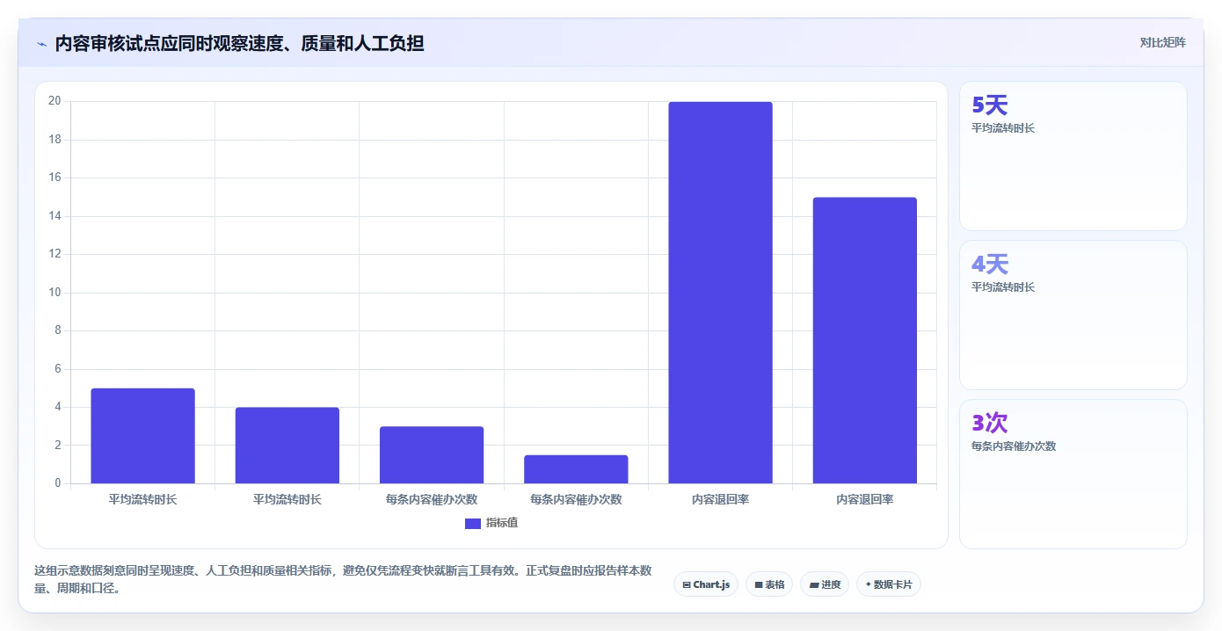Click the 数据卡片 chip
1222x631 pixels.
(x=889, y=584)
